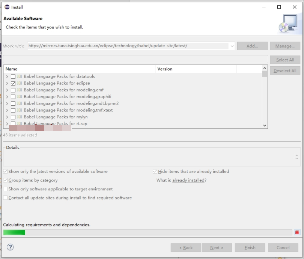The height and width of the screenshot is (259, 304).
Task: Expand Babel Language Packs for eclipse node
Action: click(7, 83)
